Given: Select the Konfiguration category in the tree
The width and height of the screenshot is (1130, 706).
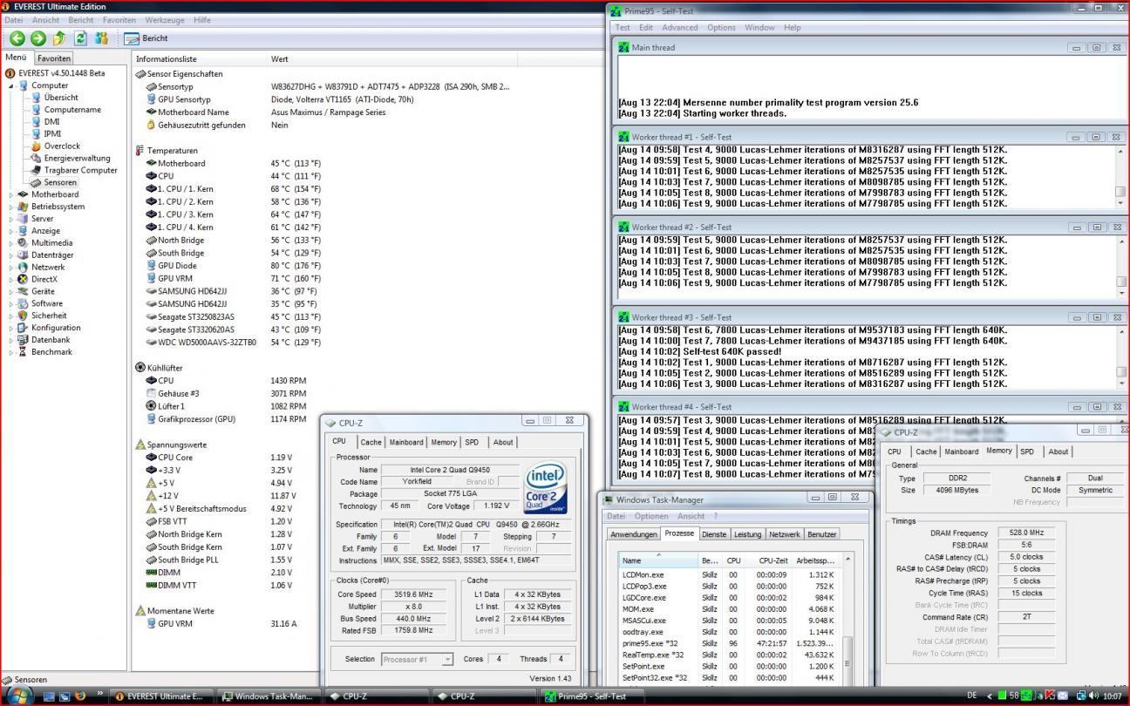Looking at the screenshot, I should pyautogui.click(x=56, y=328).
